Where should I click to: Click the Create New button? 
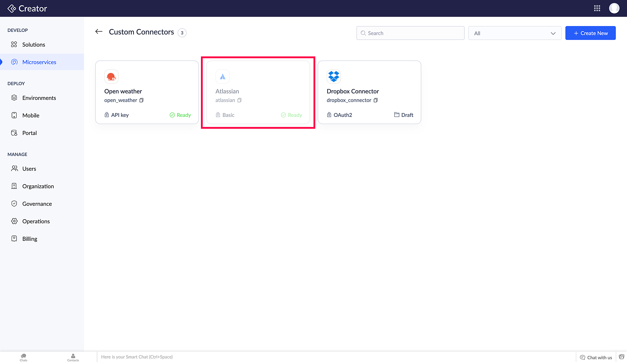590,33
